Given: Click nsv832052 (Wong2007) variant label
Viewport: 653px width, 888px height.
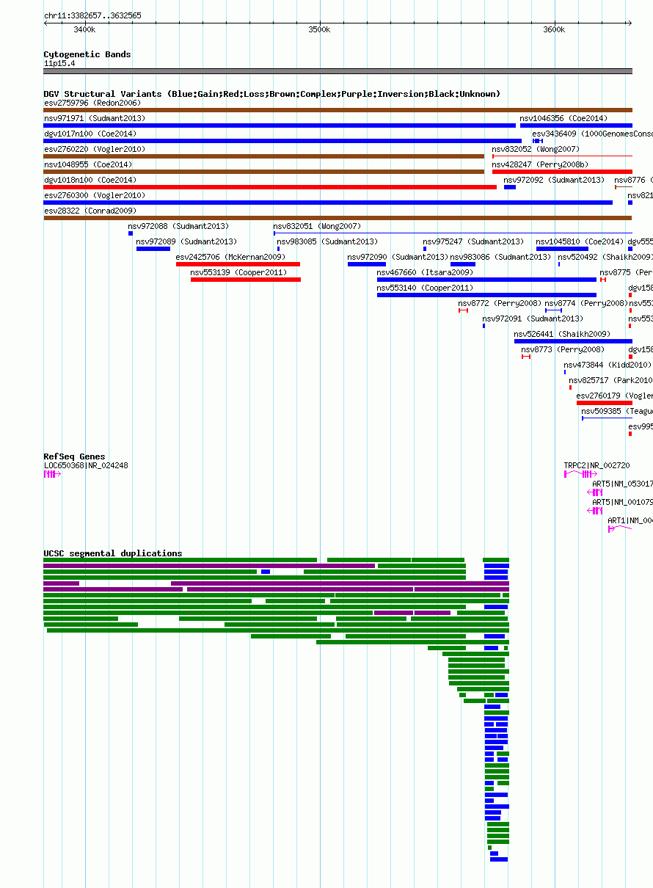Looking at the screenshot, I should pos(536,149).
